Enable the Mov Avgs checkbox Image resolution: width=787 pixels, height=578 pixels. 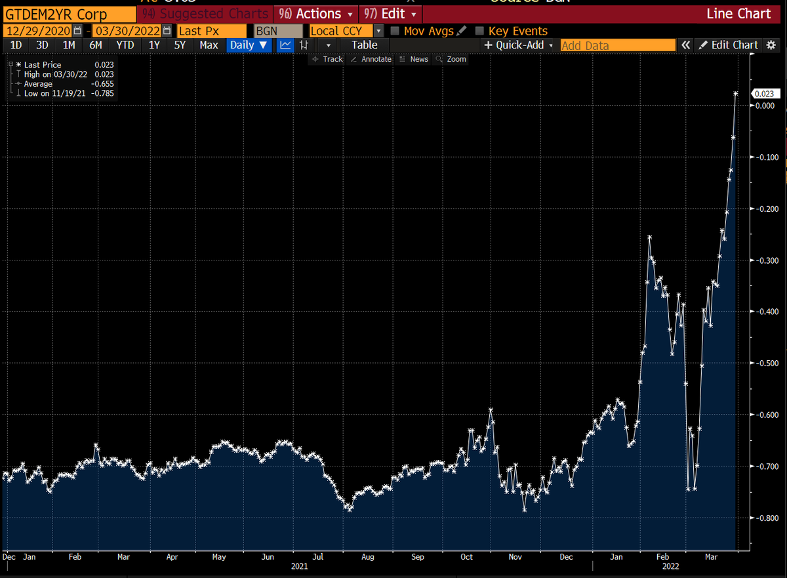pos(395,31)
